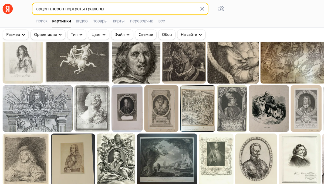The height and width of the screenshot is (184, 324).
Task: Open the king with sword ornate frame engraving
Action: click(x=216, y=159)
